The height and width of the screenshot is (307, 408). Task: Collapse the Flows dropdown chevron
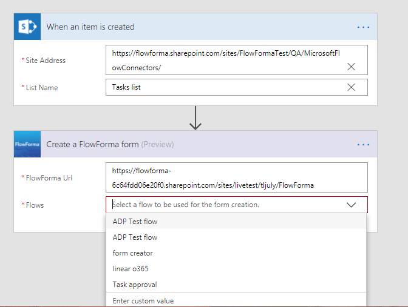352,205
